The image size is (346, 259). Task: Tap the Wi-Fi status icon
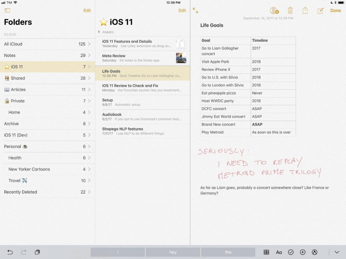[x=15, y=2]
